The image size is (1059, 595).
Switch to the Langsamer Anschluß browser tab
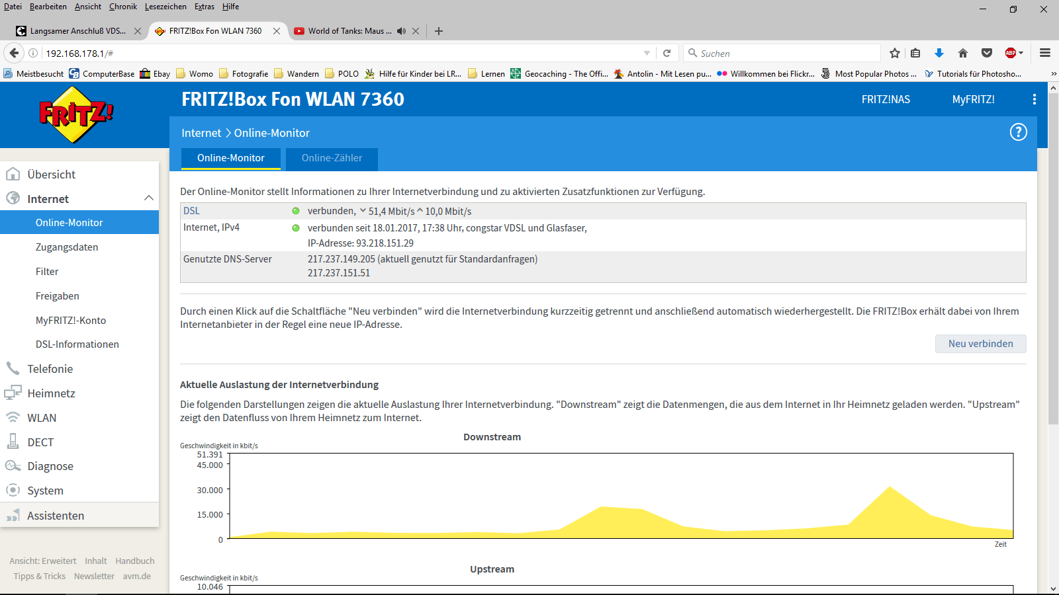tap(78, 31)
